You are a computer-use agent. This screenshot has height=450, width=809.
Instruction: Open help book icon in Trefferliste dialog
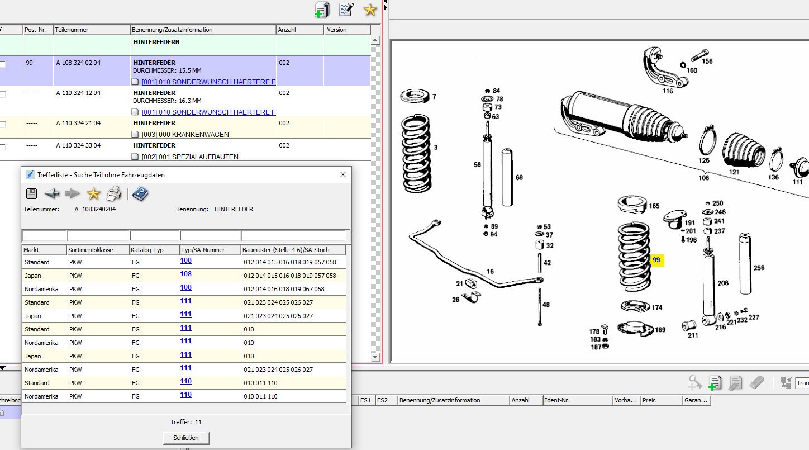coord(140,194)
